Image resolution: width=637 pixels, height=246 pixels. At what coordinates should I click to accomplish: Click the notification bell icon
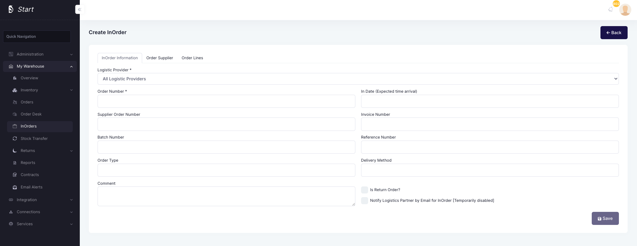(x=611, y=9)
